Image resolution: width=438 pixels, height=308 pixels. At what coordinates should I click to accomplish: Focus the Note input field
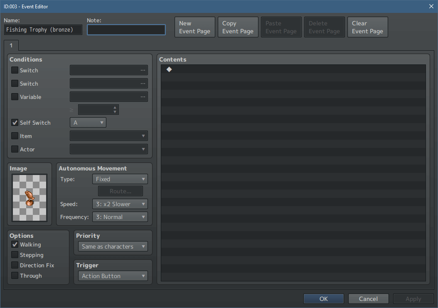tap(126, 30)
